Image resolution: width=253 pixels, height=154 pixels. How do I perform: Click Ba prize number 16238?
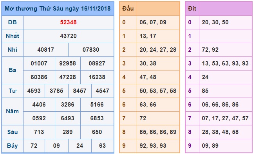tap(97, 77)
